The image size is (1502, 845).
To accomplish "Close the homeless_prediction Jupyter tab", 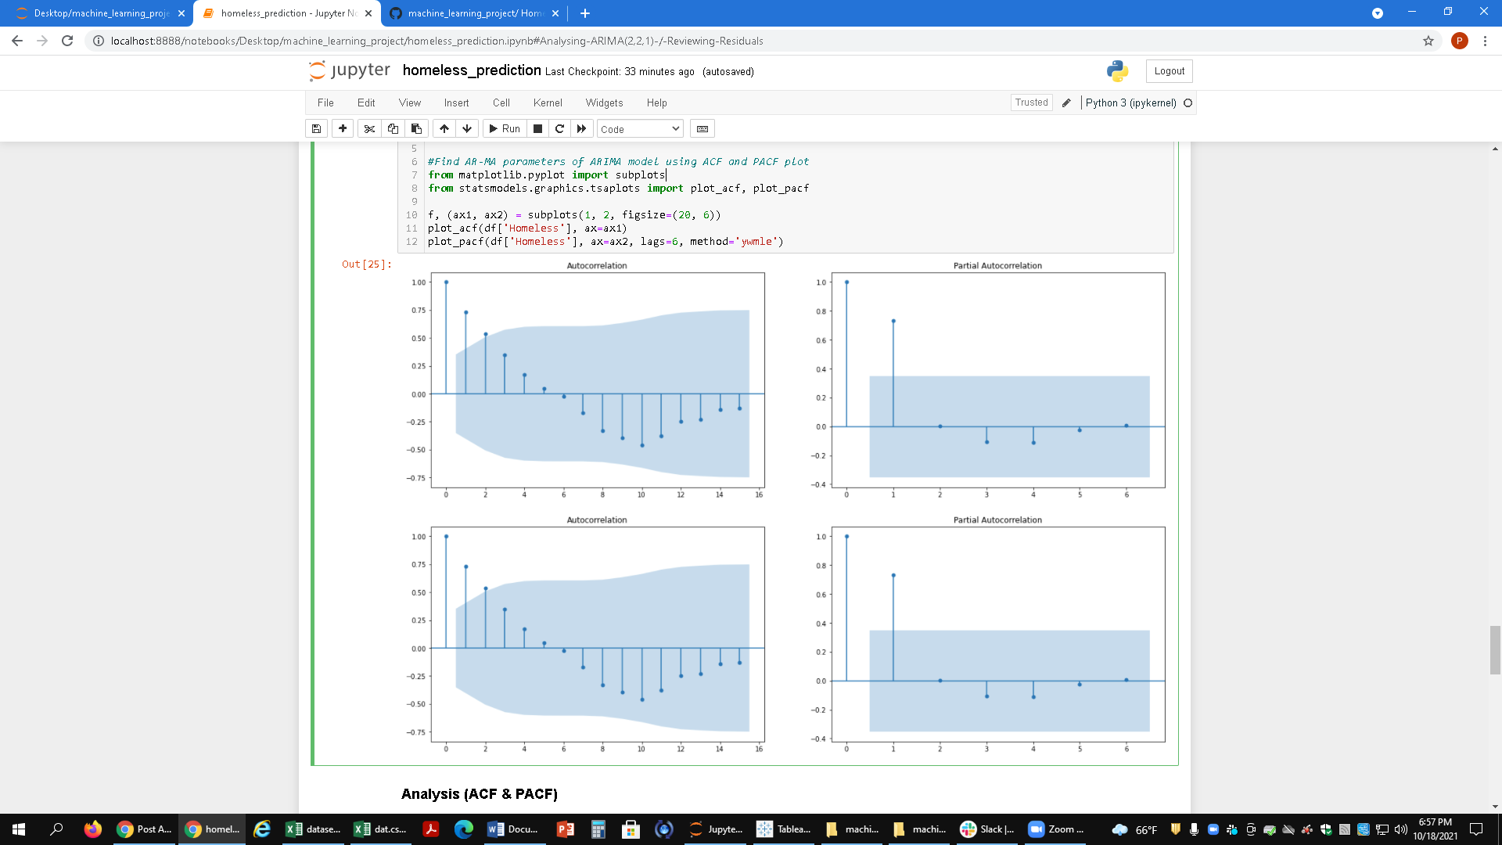I will point(368,13).
